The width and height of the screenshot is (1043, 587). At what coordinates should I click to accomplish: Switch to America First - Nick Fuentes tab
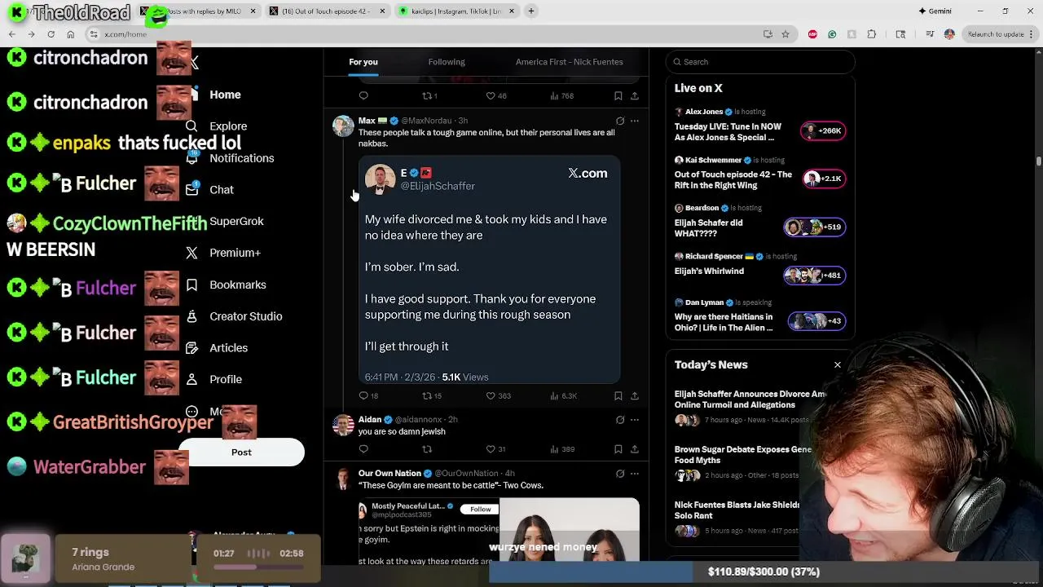pos(569,62)
